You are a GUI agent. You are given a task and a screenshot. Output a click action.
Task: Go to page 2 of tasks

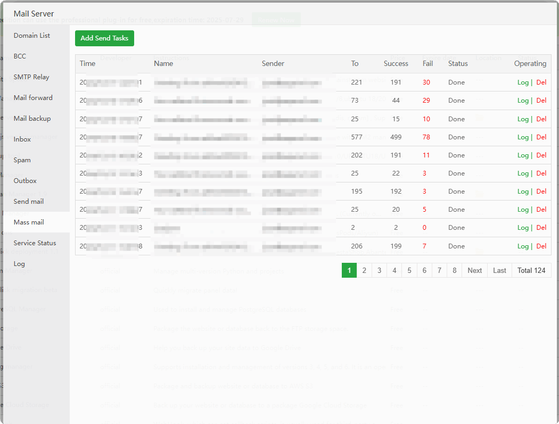364,270
